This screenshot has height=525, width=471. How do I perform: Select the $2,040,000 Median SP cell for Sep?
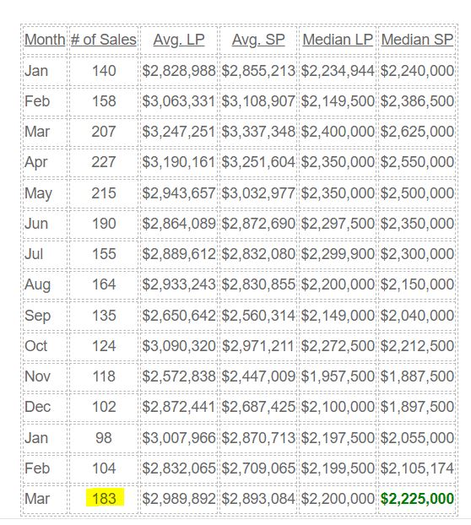418,316
